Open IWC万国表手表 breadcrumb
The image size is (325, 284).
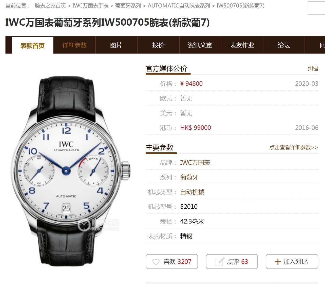point(90,5)
